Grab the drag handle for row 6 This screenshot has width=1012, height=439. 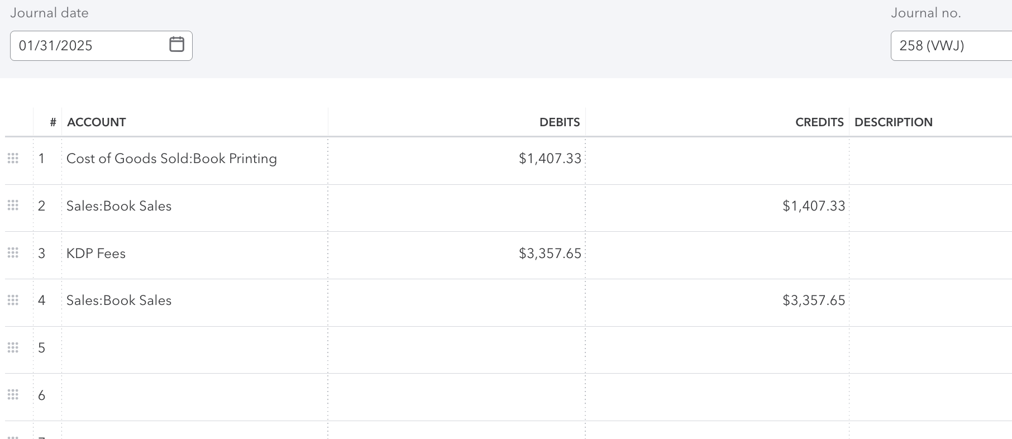(x=13, y=395)
